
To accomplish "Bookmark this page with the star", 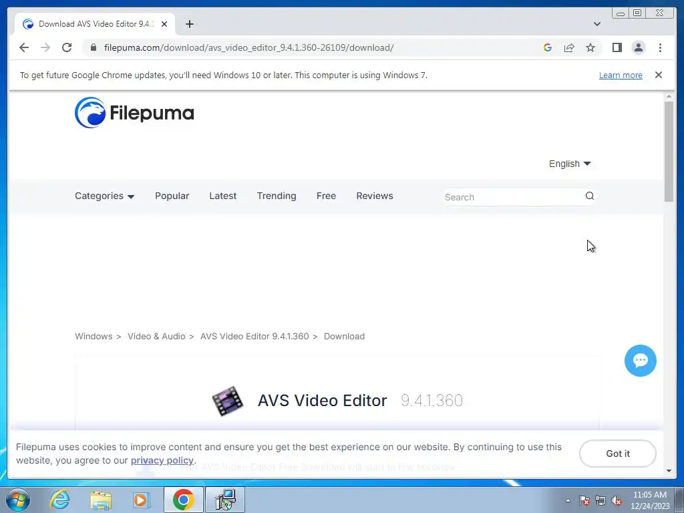I will point(590,47).
